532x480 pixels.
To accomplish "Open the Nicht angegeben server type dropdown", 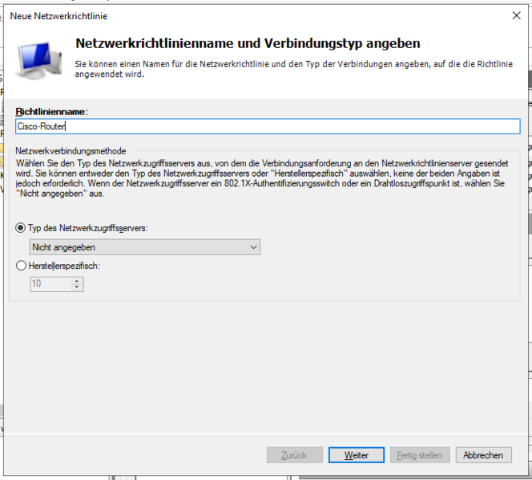I will click(144, 248).
